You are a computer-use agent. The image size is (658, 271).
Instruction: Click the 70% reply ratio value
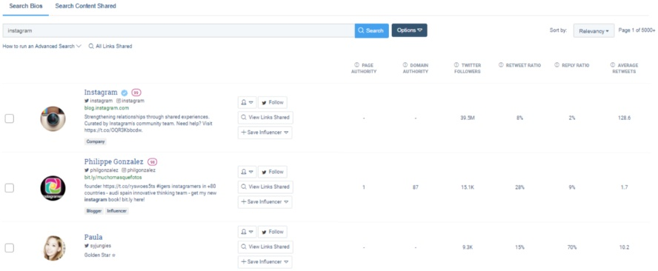click(x=572, y=247)
